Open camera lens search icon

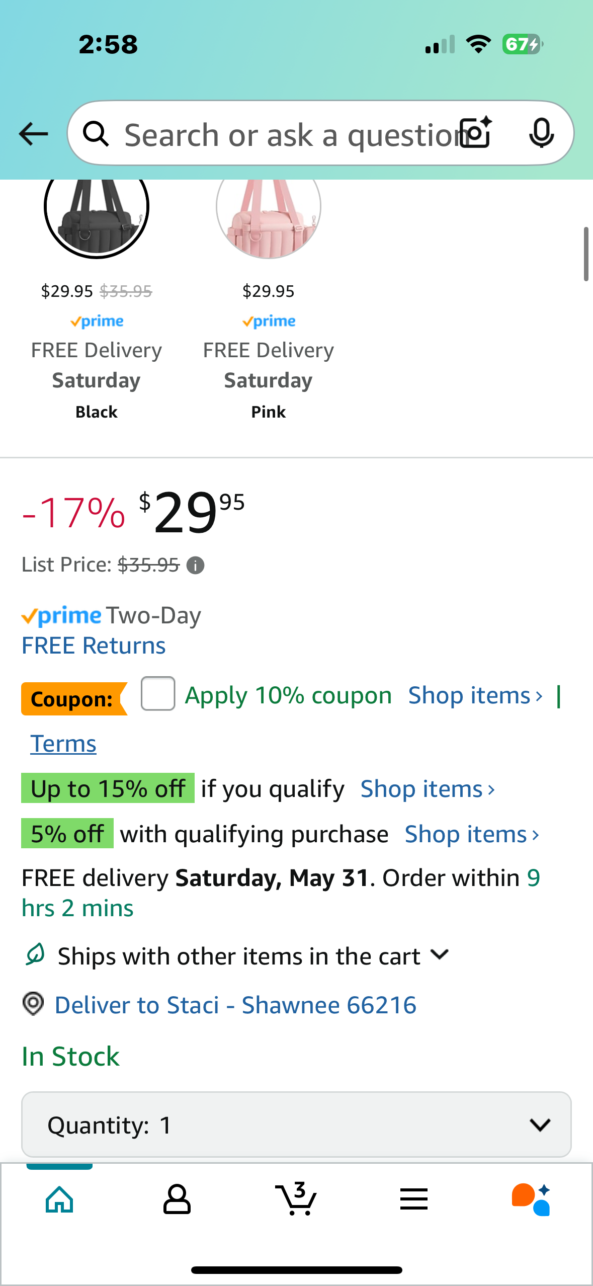[x=477, y=133]
